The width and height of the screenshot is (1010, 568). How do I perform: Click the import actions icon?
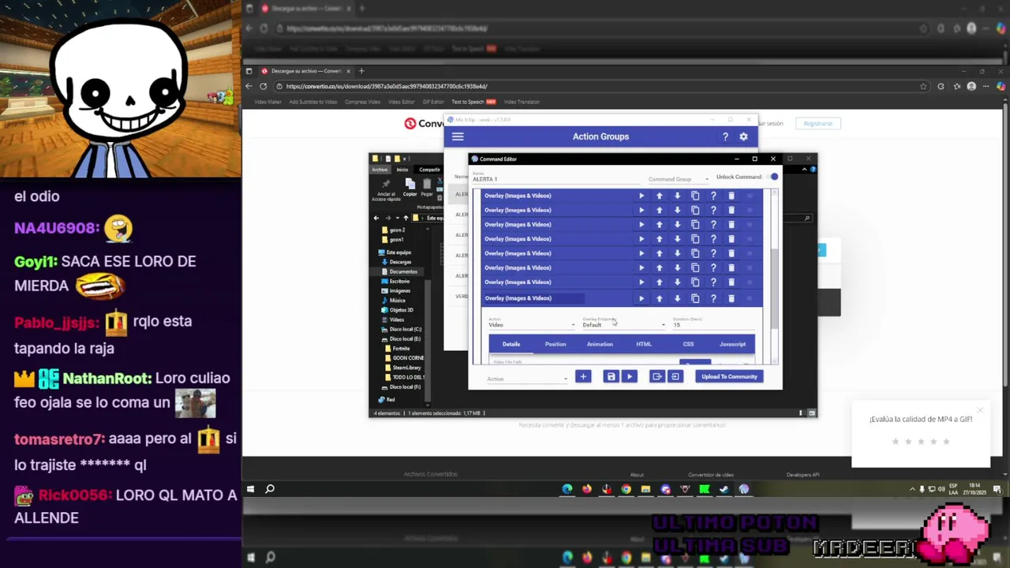pos(675,377)
